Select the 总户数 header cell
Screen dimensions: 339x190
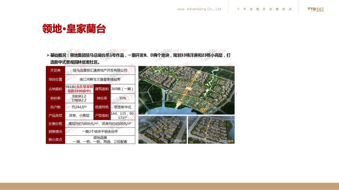55,107
